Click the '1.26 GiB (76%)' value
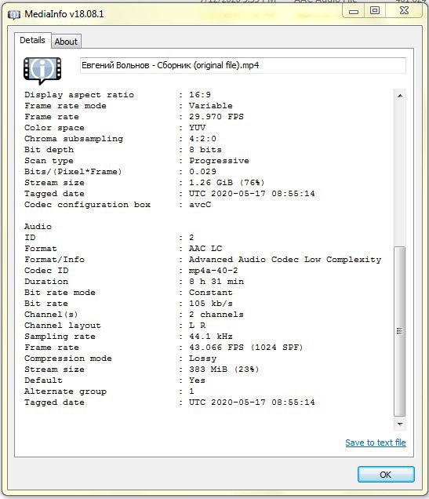The image size is (429, 499). [227, 183]
